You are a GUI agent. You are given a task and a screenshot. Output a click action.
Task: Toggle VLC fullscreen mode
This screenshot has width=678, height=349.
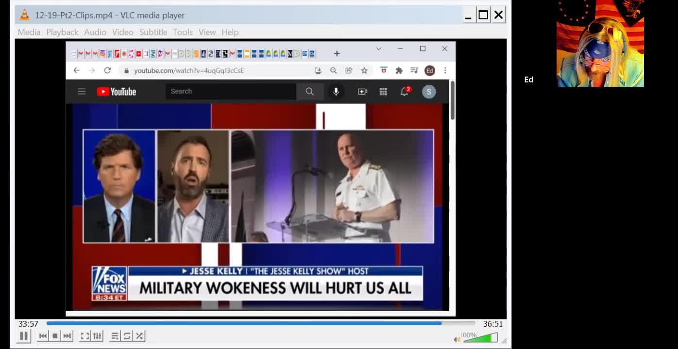click(x=85, y=336)
